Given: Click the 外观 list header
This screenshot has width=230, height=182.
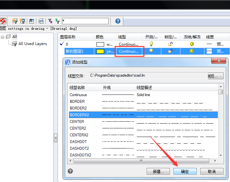Looking at the screenshot, I should 118,87.
